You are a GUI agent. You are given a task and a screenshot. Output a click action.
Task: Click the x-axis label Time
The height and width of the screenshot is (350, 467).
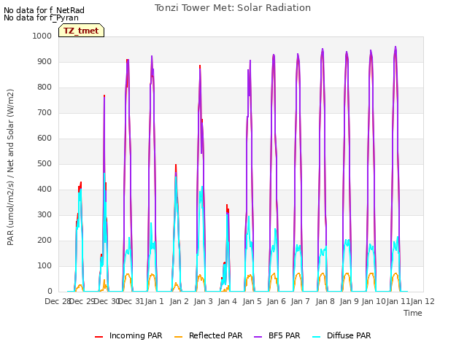(413, 313)
